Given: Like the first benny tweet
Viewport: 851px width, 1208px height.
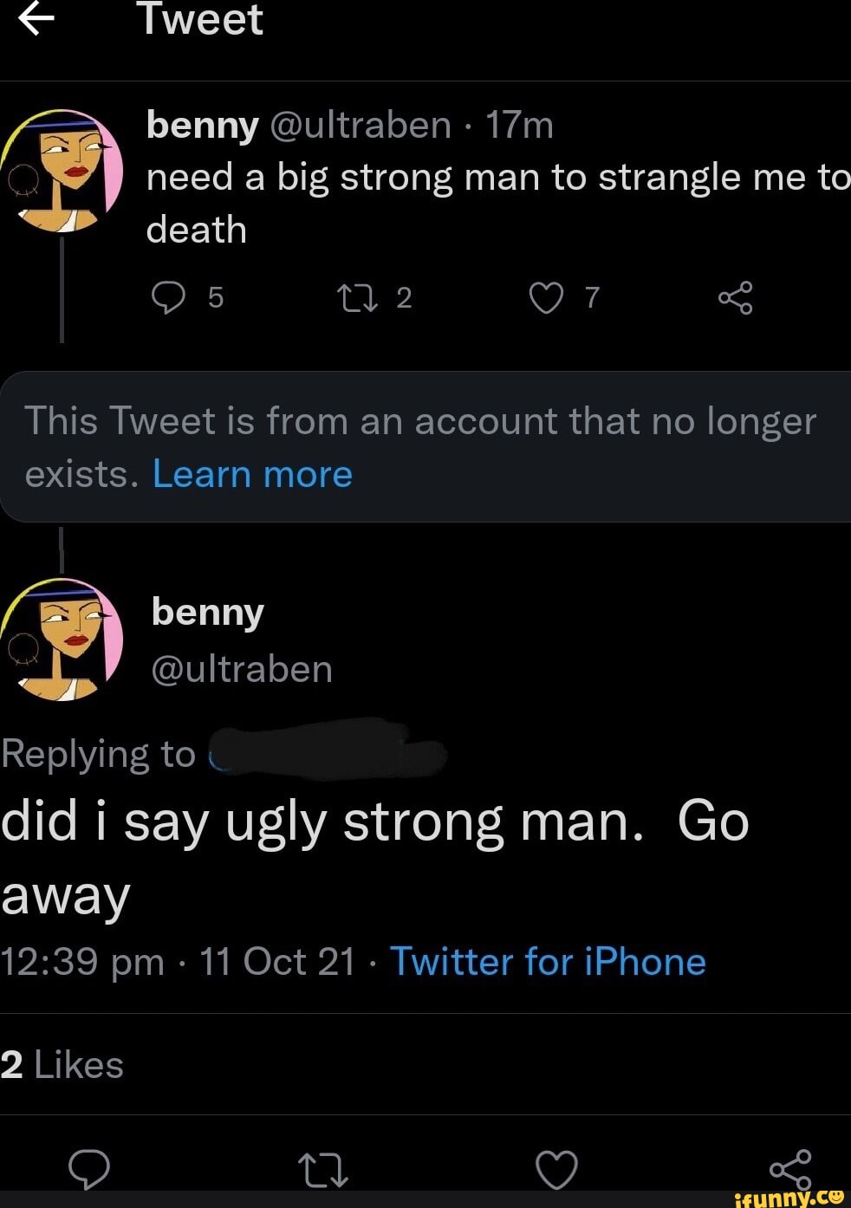Looking at the screenshot, I should click(x=546, y=299).
